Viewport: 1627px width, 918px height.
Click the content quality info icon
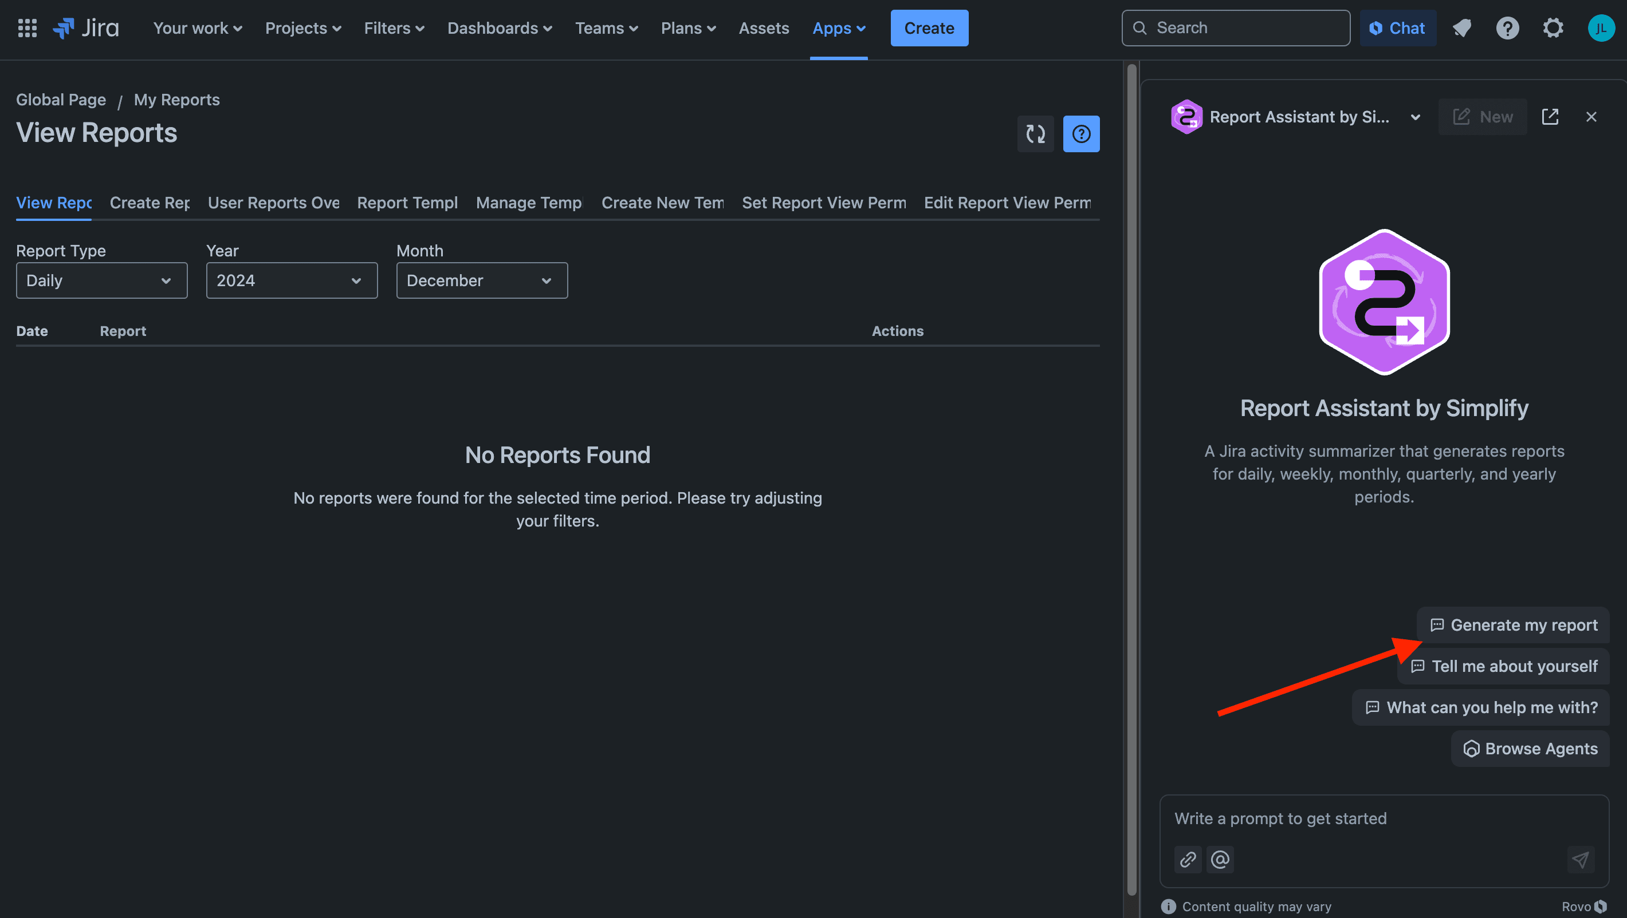pyautogui.click(x=1169, y=907)
